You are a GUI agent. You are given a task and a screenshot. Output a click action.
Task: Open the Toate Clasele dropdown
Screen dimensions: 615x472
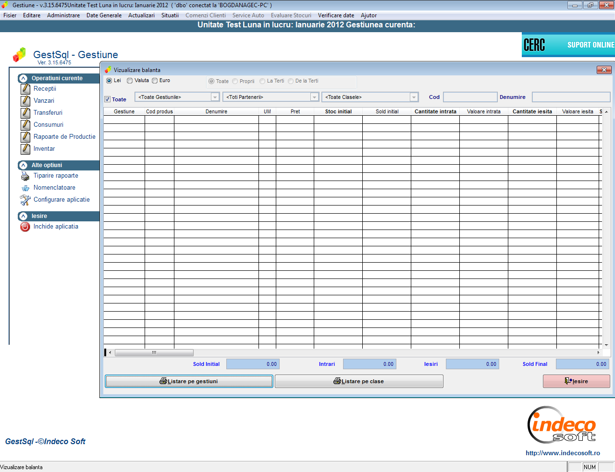[x=413, y=97]
